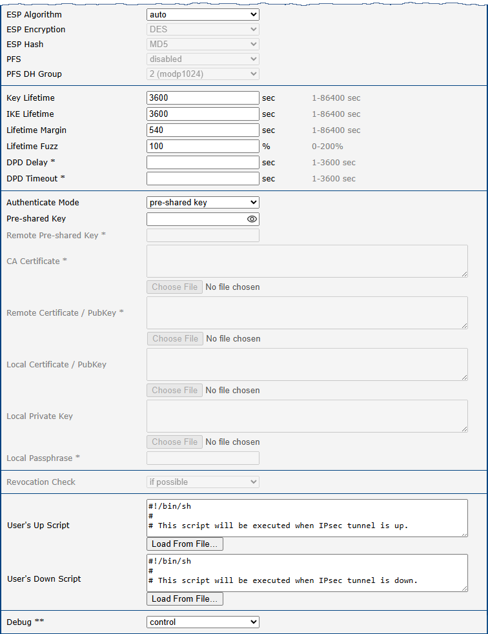Click the User's Down Script text area
488x634 pixels.
[x=307, y=573]
